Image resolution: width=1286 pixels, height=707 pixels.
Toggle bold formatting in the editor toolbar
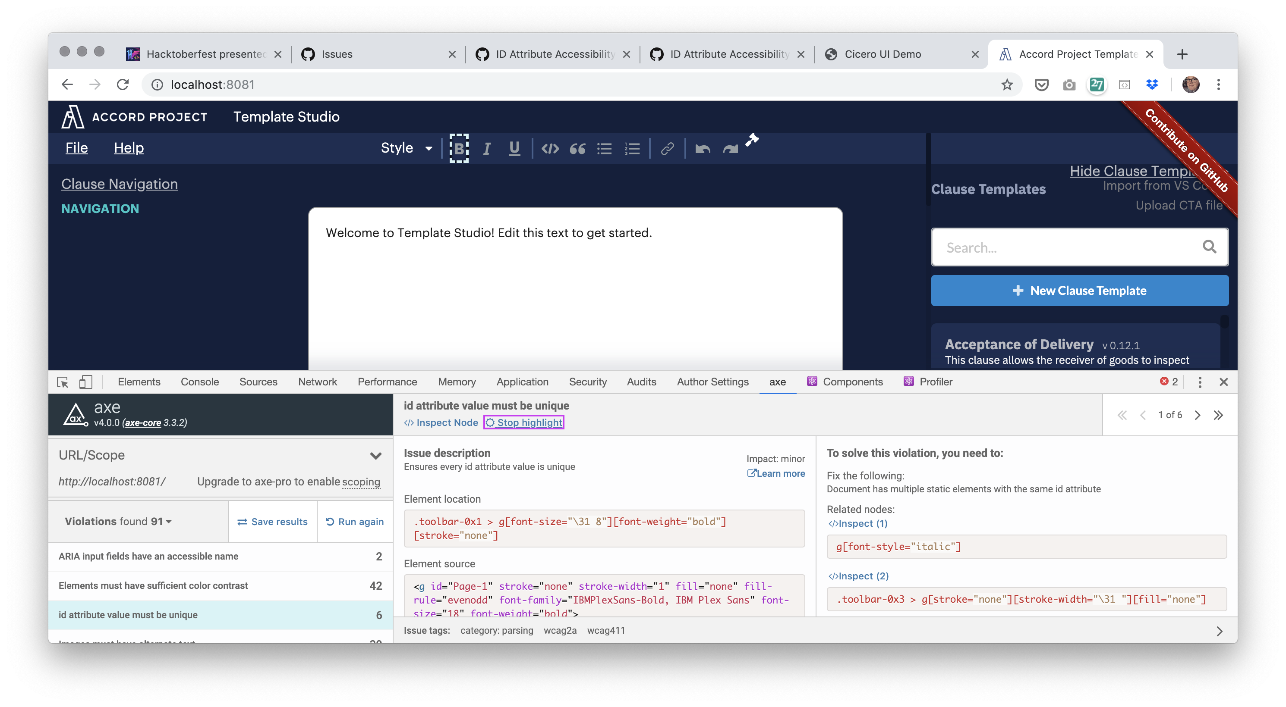(x=459, y=148)
